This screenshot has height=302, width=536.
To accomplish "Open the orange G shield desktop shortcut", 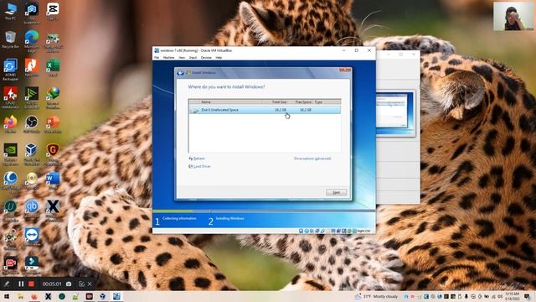I will click(53, 154).
